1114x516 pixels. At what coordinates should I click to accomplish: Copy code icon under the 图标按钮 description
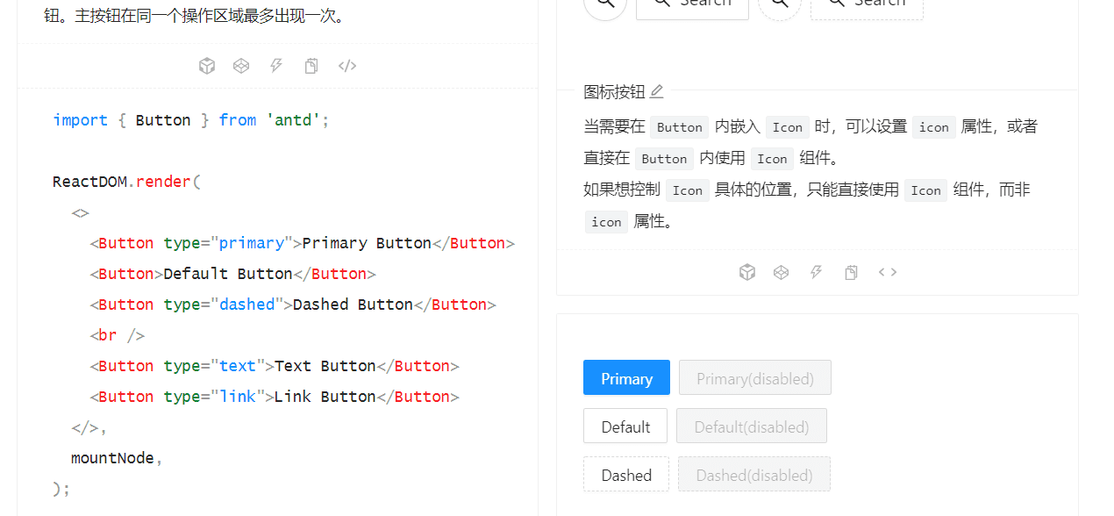click(851, 272)
